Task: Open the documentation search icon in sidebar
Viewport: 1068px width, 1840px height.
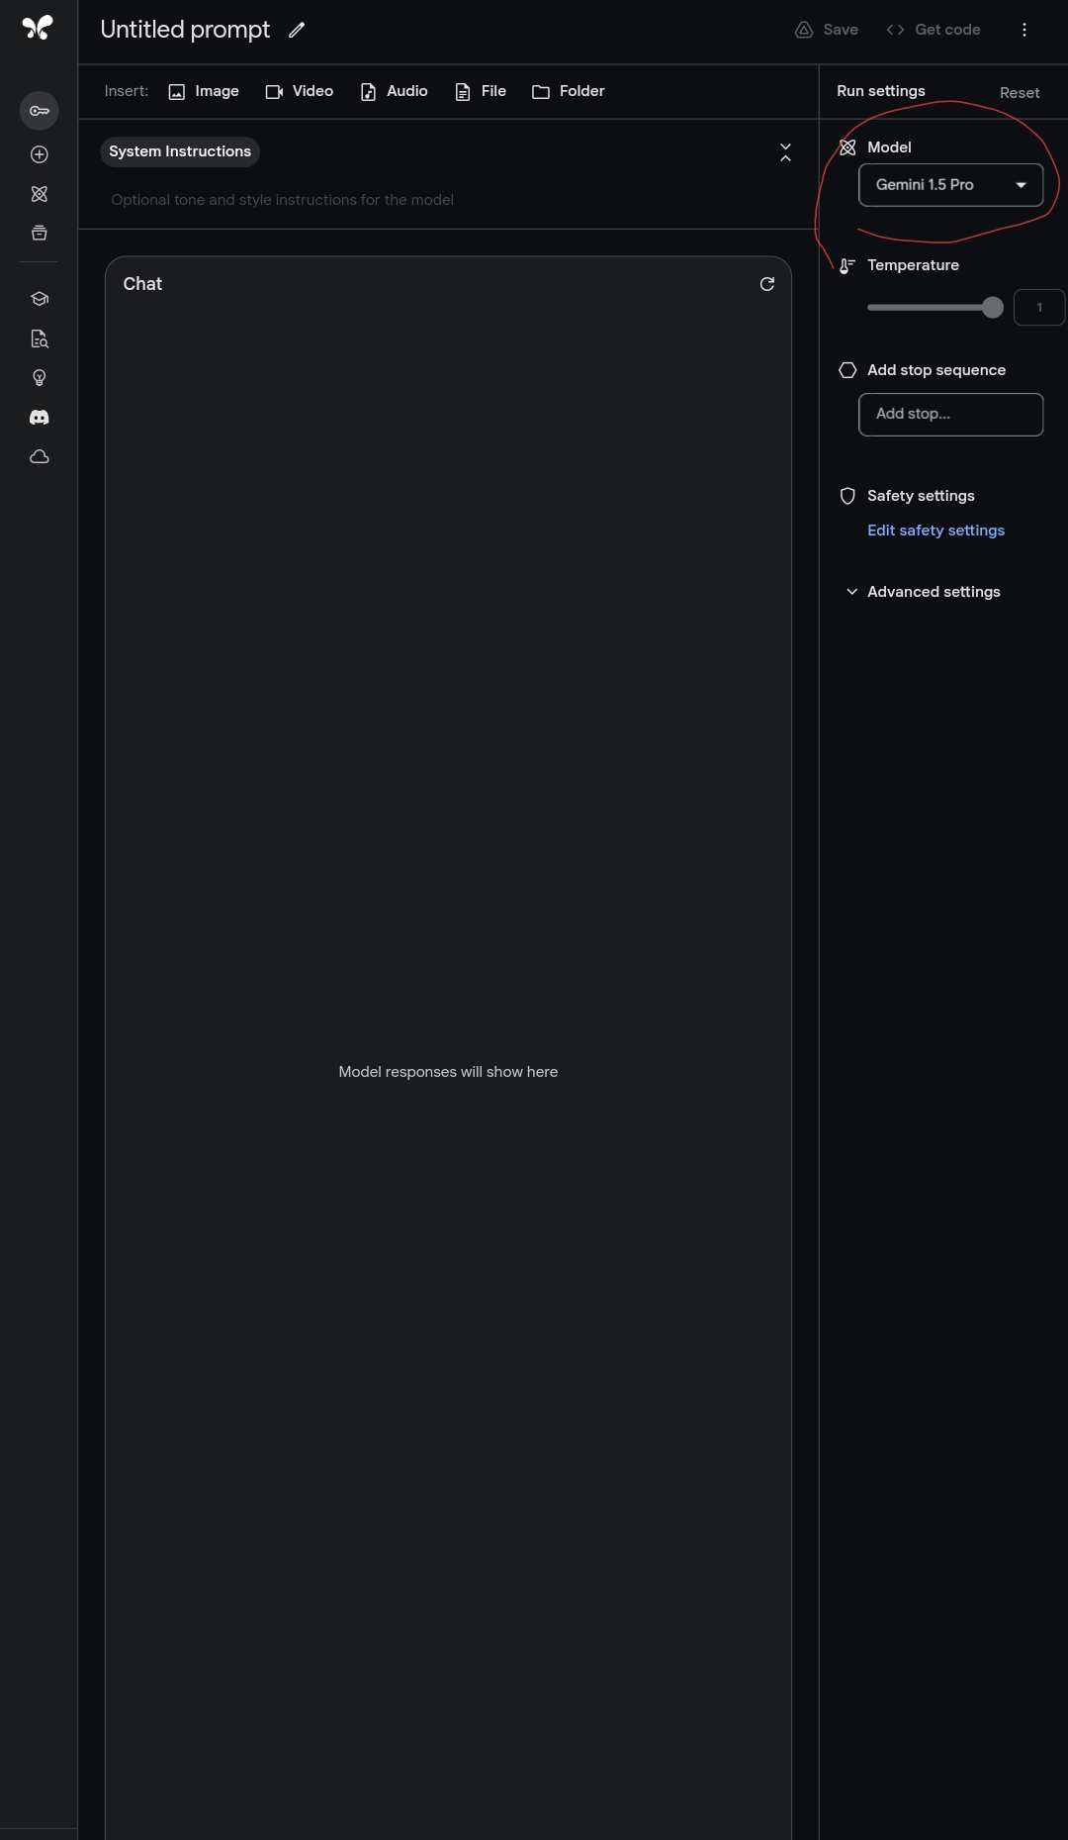Action: 40,339
